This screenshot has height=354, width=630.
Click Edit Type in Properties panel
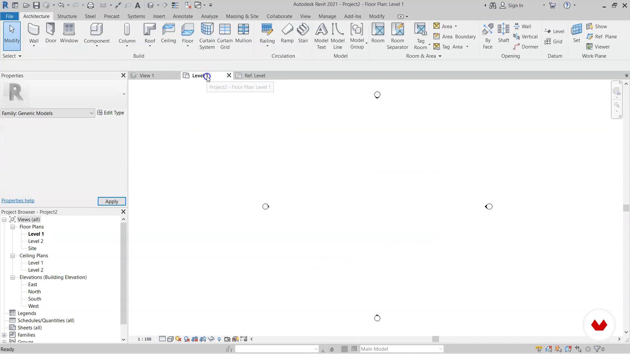[x=111, y=113]
